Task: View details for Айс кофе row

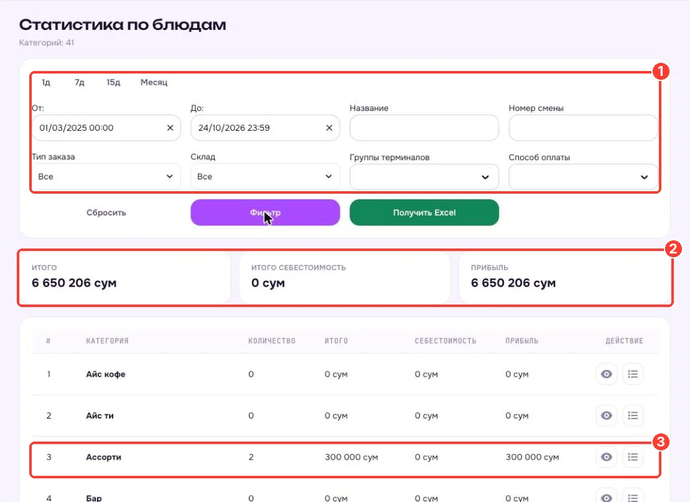Action: click(607, 374)
